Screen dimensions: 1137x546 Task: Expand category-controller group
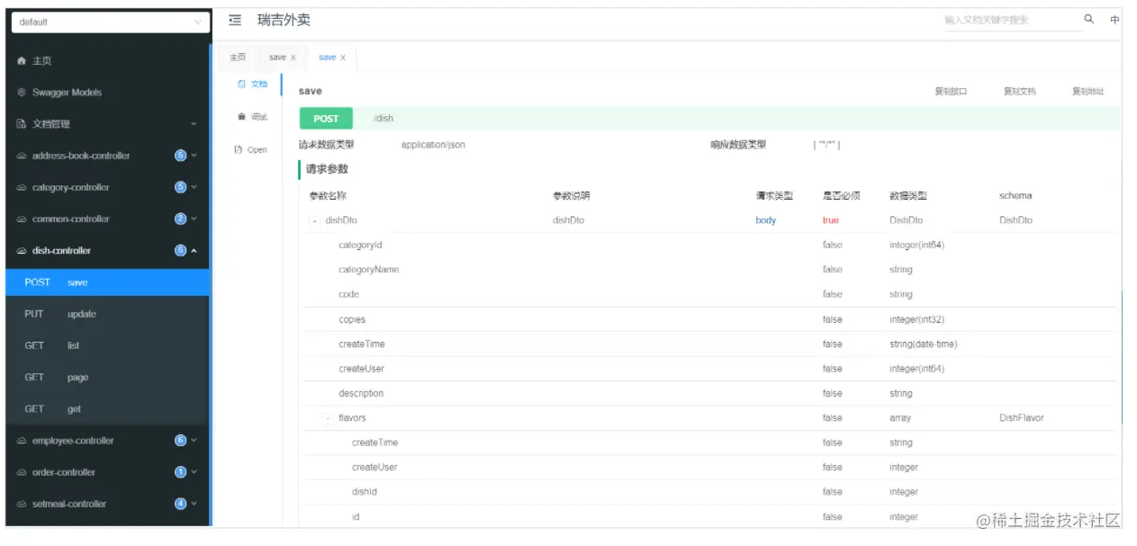point(107,187)
